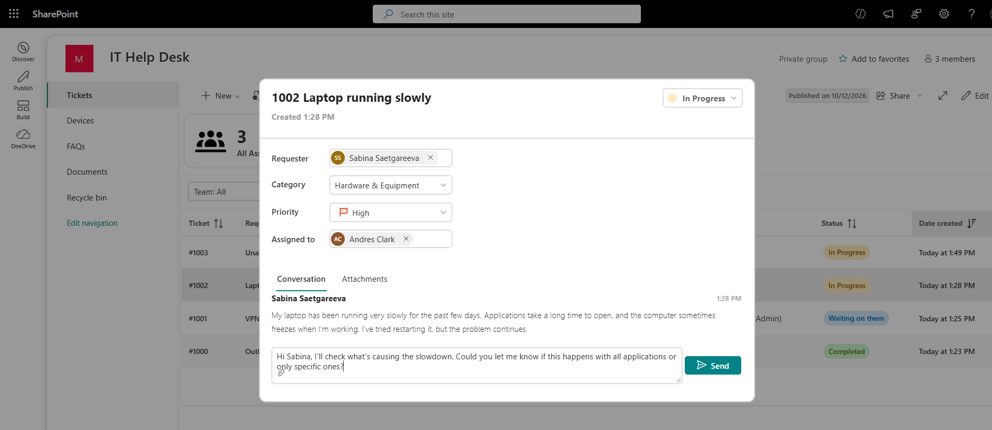Sort by Date created column
Viewport: 992px width, 430px height.
point(971,224)
